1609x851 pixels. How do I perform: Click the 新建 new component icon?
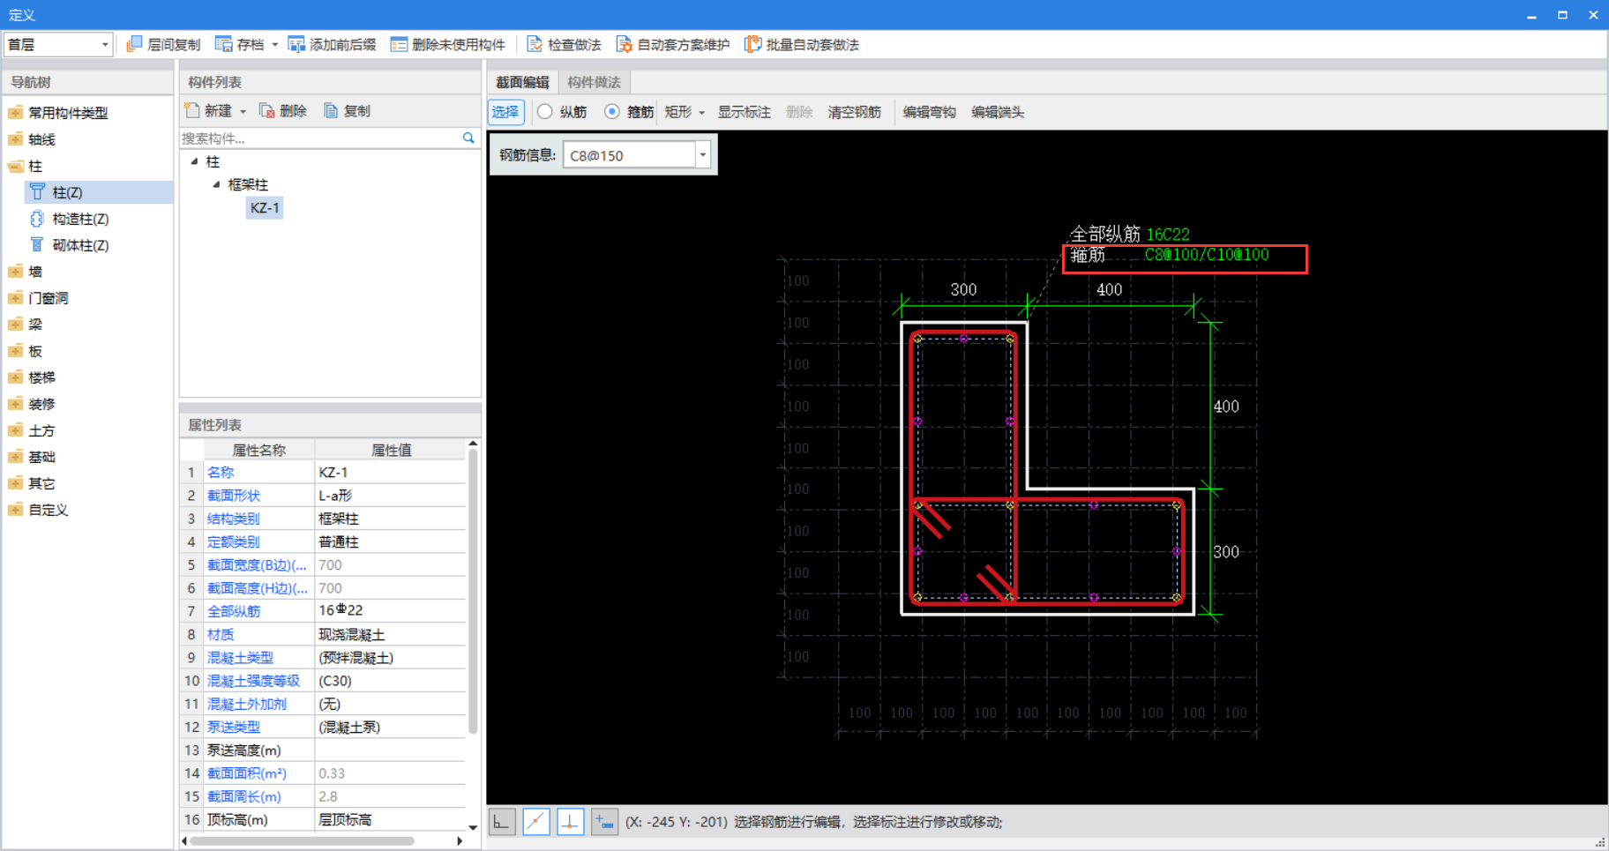click(x=192, y=110)
